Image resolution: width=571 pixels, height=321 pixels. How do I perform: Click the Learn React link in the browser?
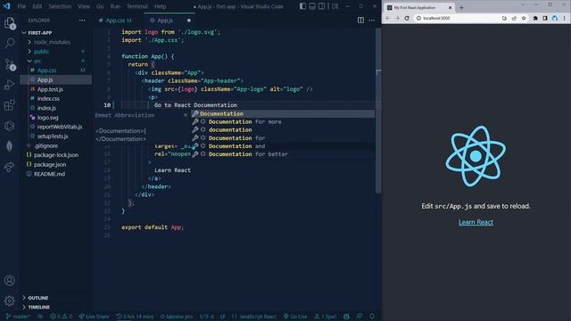click(476, 222)
